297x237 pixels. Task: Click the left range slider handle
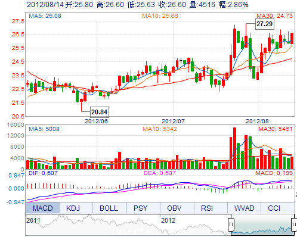click(x=231, y=224)
